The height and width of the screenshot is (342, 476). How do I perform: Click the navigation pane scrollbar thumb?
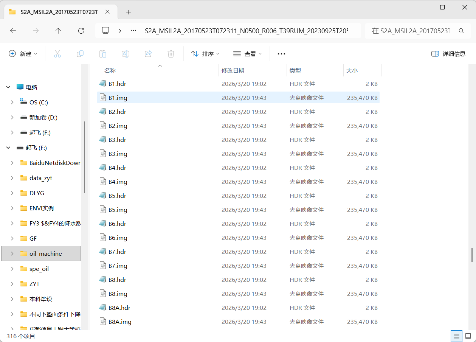pyautogui.click(x=84, y=157)
